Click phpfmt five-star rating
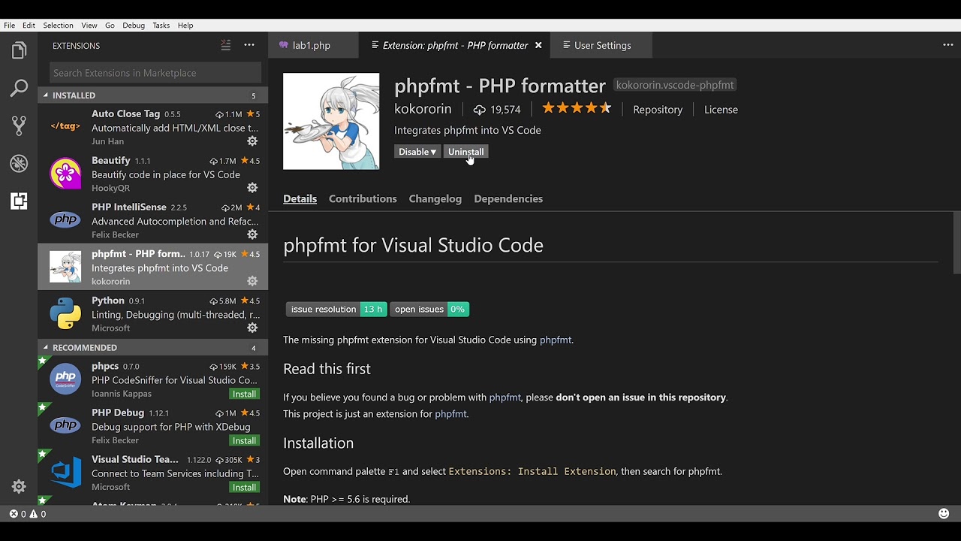This screenshot has height=541, width=961. coord(577,108)
